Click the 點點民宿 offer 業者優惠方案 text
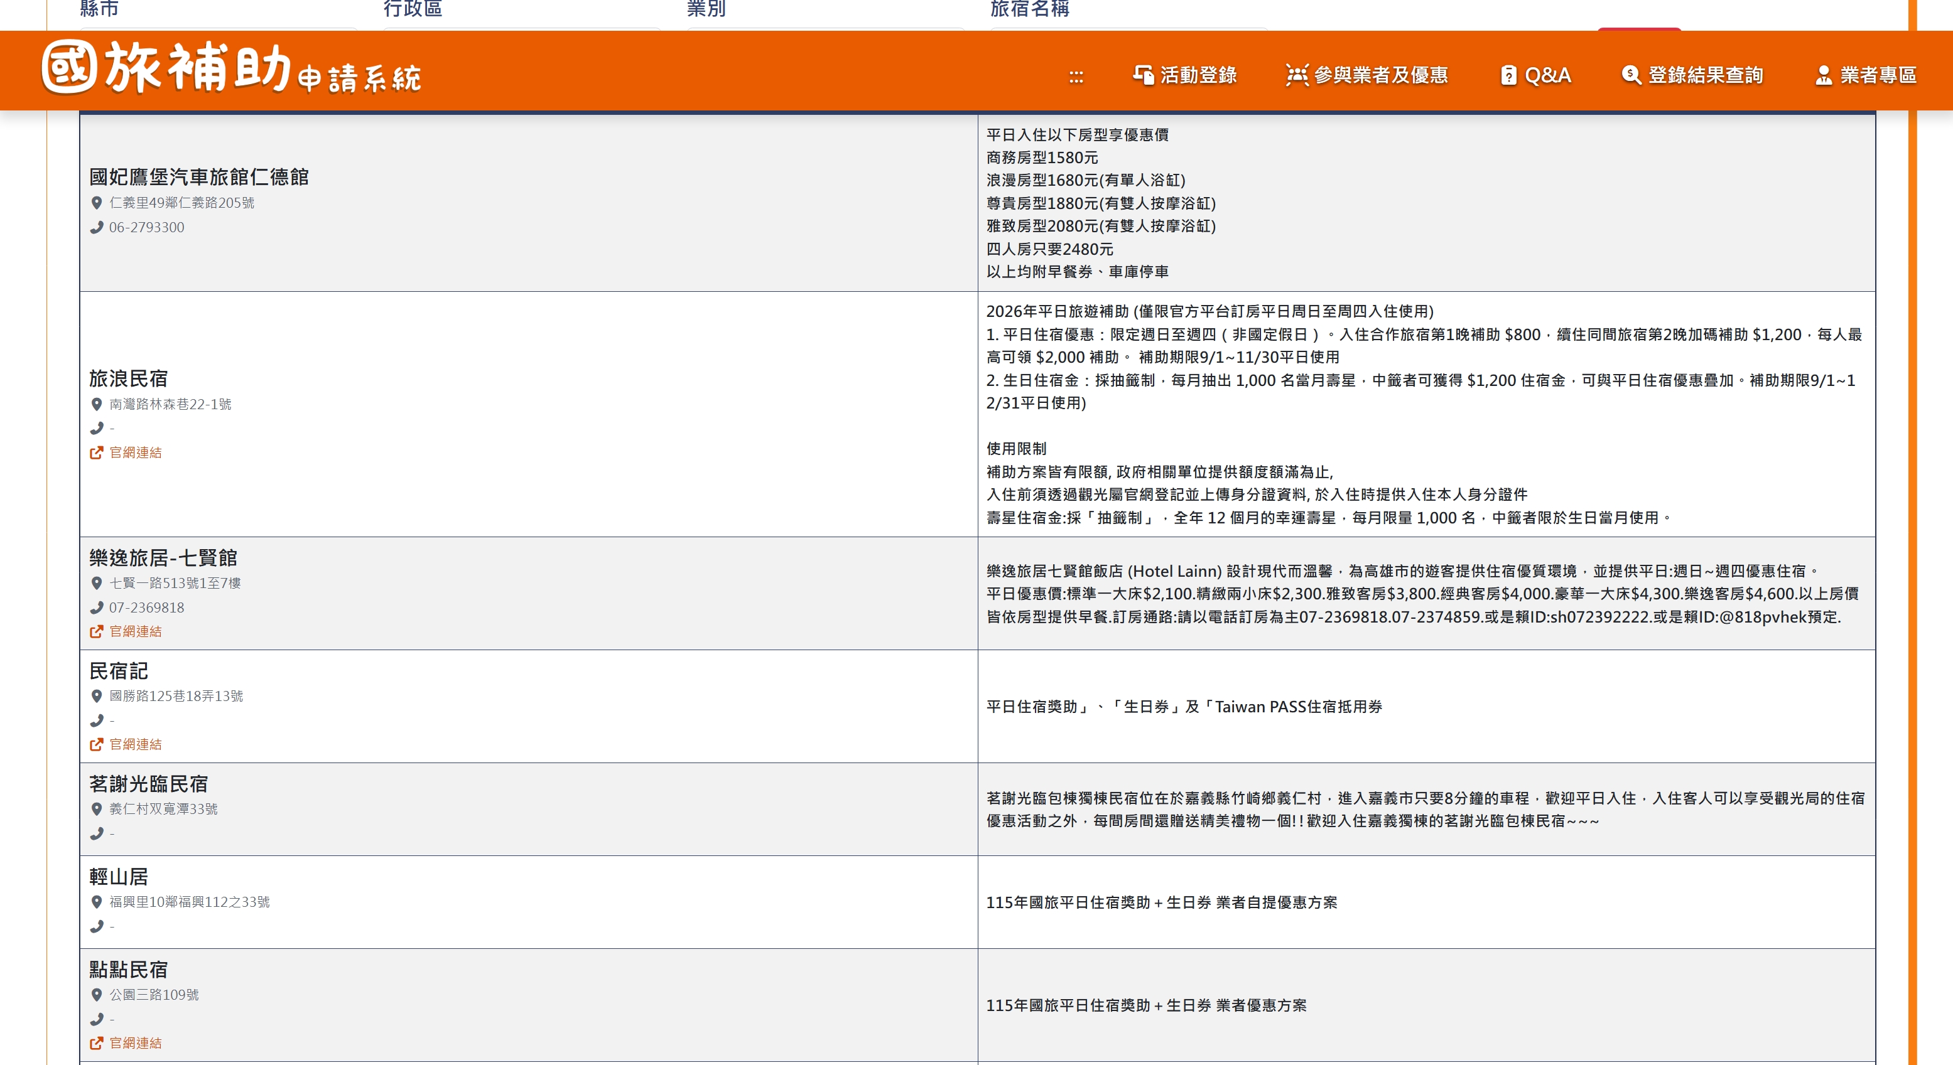Viewport: 1953px width, 1065px height. tap(1146, 1005)
